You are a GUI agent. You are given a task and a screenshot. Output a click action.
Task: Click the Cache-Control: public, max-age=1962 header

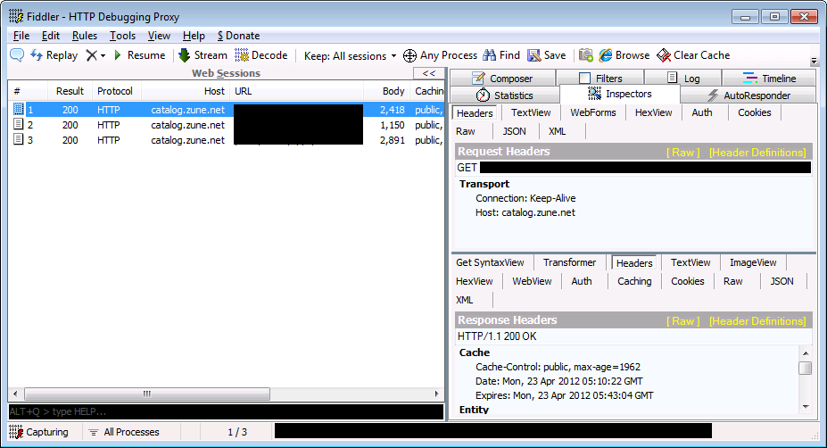pyautogui.click(x=558, y=367)
